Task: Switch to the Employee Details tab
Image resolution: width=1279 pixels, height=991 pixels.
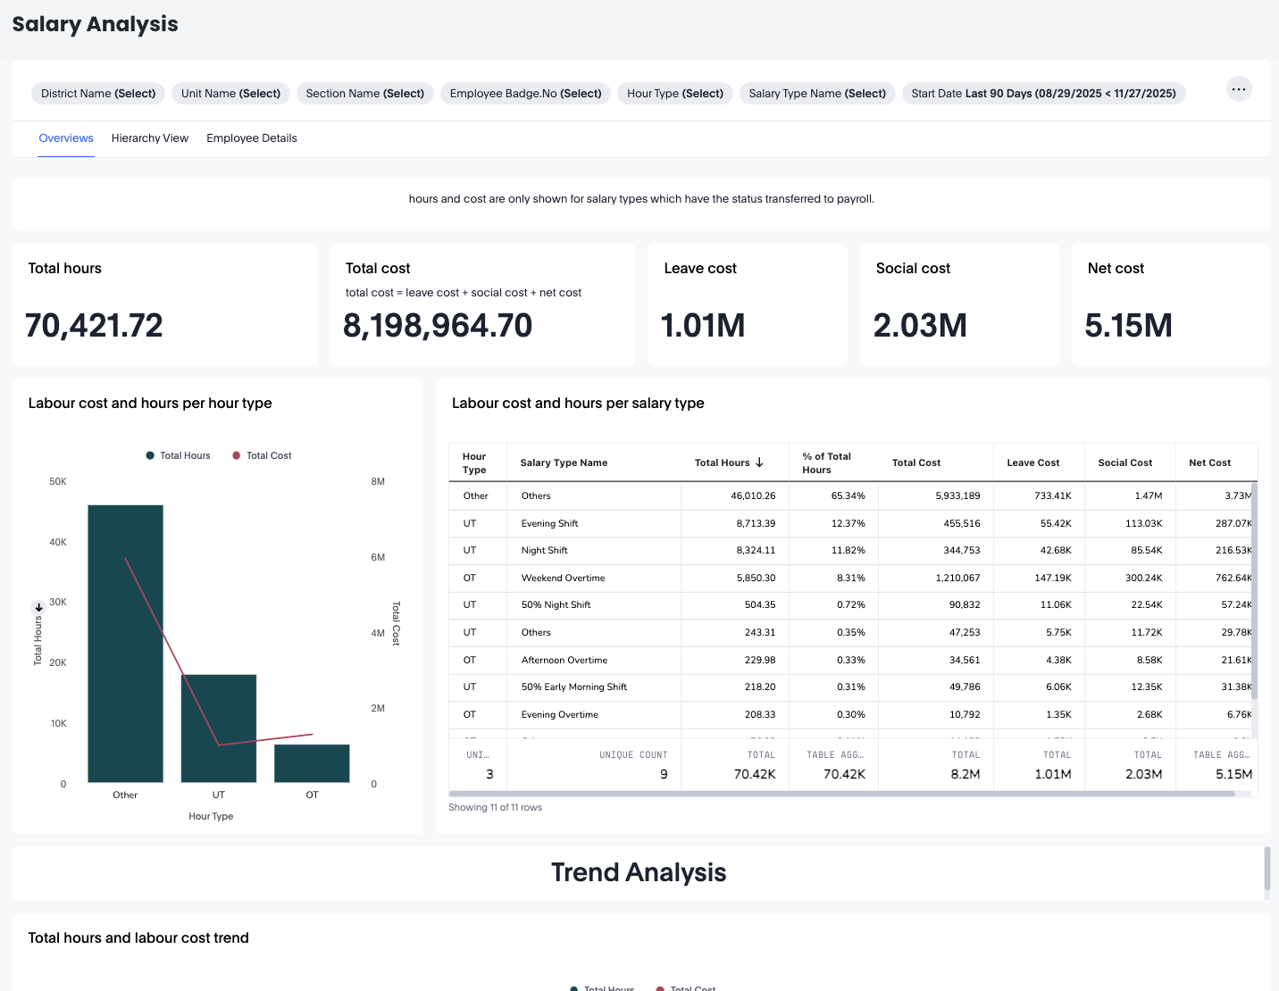Action: coord(251,138)
